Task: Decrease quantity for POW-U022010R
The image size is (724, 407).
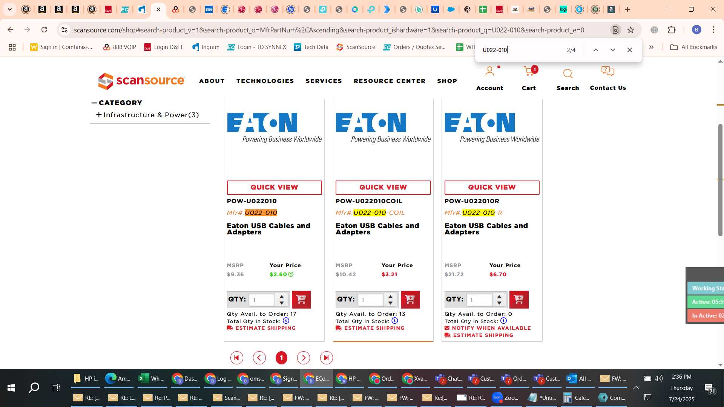Action: pos(499,303)
